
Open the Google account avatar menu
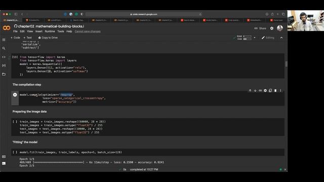[280, 28]
